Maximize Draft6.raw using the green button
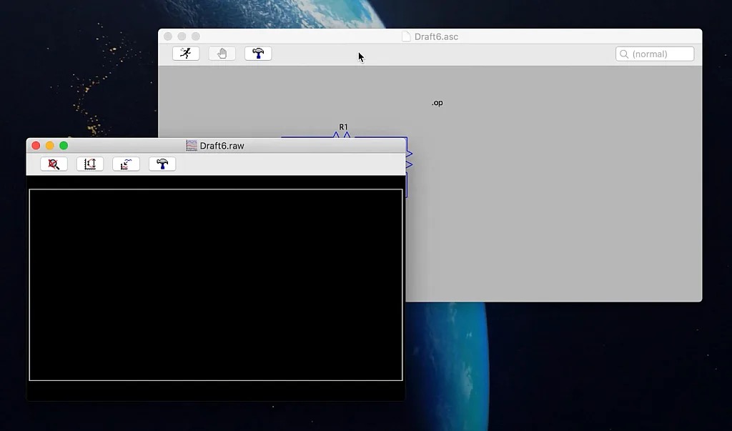 [x=64, y=146]
